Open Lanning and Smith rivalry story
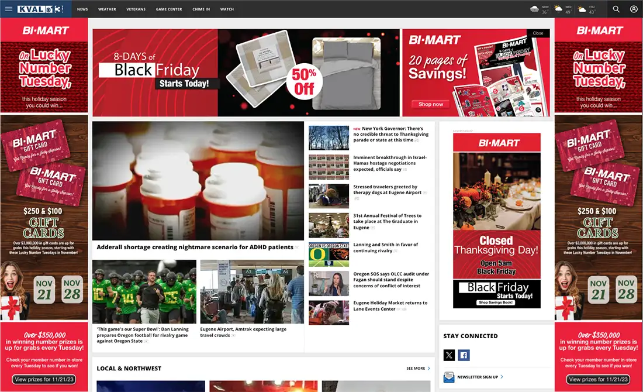This screenshot has height=392, width=643. click(x=385, y=247)
